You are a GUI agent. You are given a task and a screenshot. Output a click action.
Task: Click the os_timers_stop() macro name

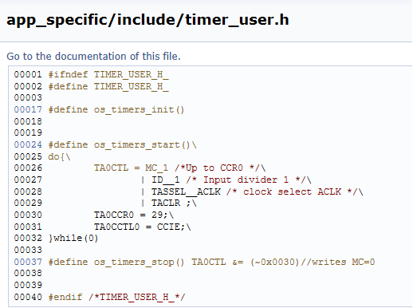pos(139,262)
